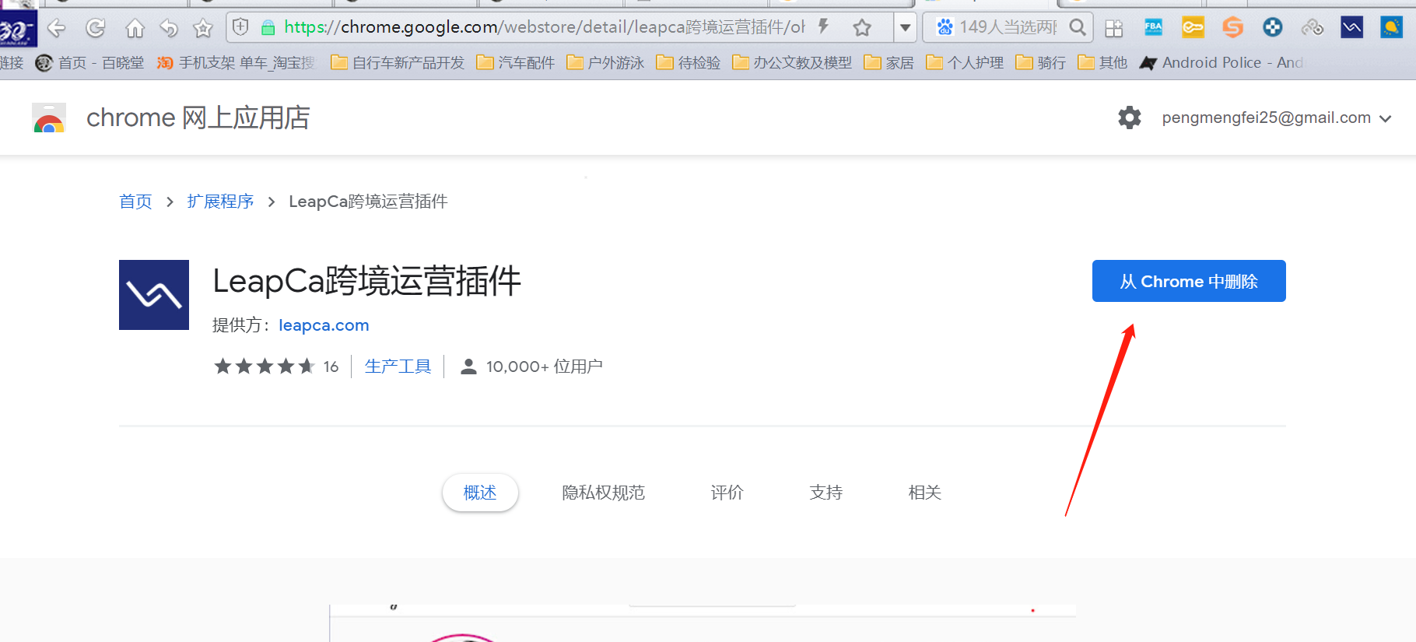1416x642 pixels.
Task: Click the star inside address bar
Action: tap(862, 28)
